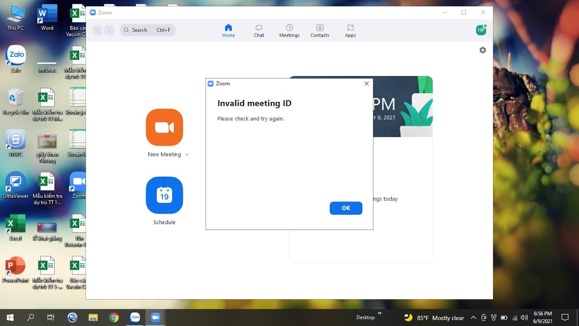Open the network tray icon
Screen dimensions: 579x326
[x=514, y=317]
